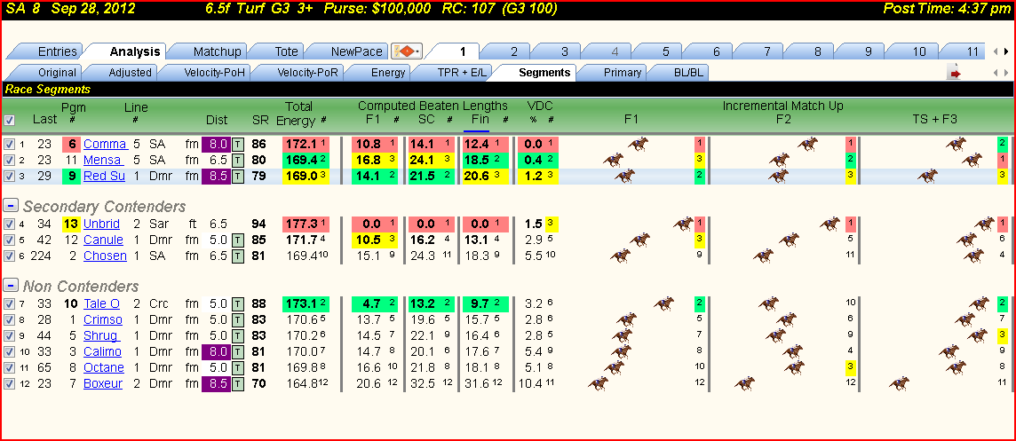This screenshot has height=441, width=1016.
Task: Click the Total Energy column header
Action: [x=298, y=114]
